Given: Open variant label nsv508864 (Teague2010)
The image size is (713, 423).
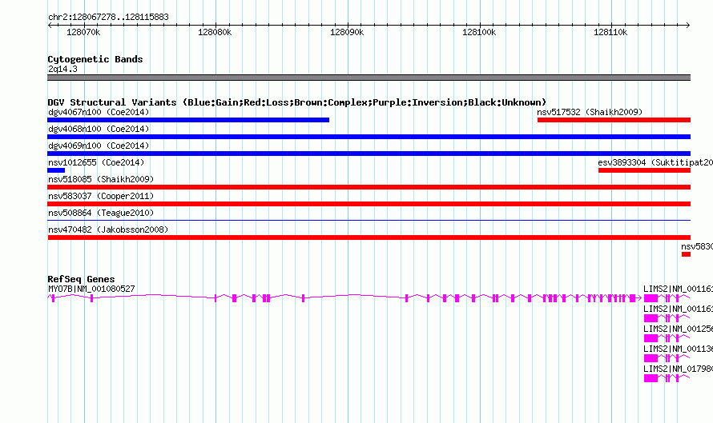Looking at the screenshot, I should click(x=101, y=213).
